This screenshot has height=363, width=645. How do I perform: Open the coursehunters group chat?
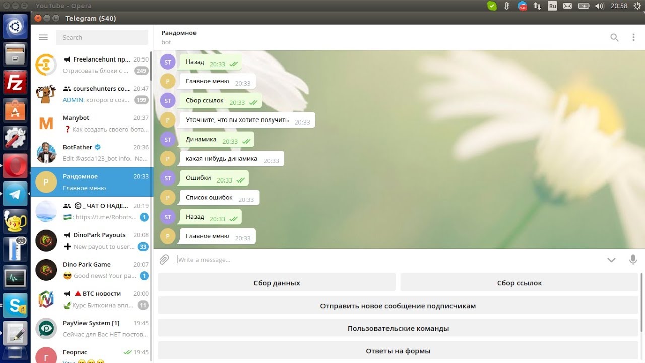click(92, 94)
